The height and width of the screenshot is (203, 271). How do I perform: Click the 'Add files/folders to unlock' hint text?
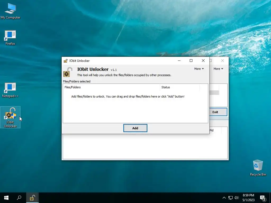click(128, 96)
